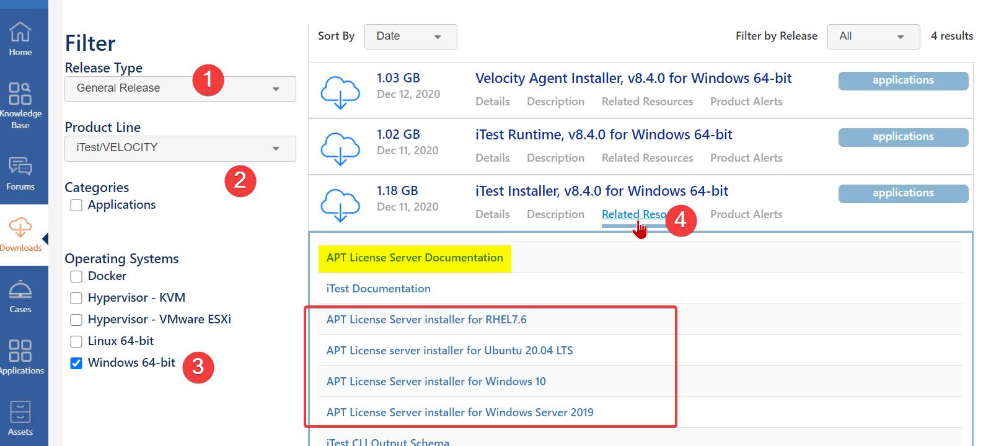
Task: Open iTest Runtime v8.4.0 title link
Action: click(604, 135)
